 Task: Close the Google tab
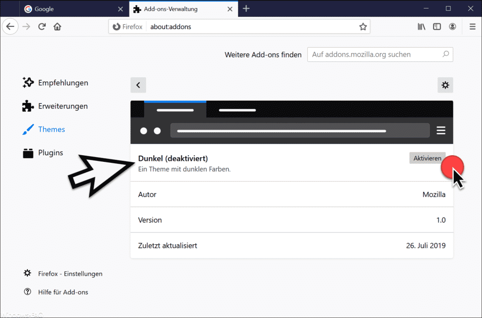tap(120, 9)
